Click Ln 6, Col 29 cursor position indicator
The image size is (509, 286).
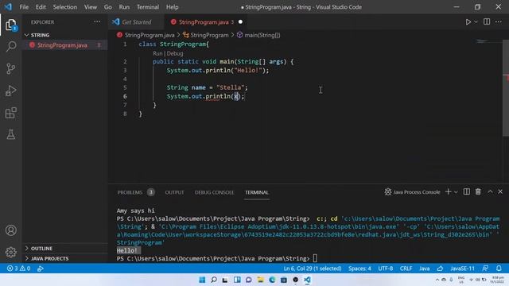pyautogui.click(x=313, y=269)
